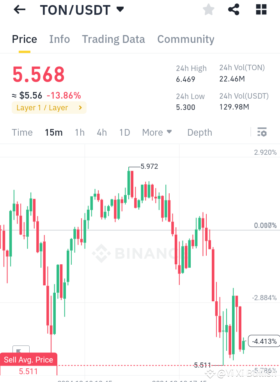Select the Time interval option
The image size is (280, 382).
tap(22, 132)
